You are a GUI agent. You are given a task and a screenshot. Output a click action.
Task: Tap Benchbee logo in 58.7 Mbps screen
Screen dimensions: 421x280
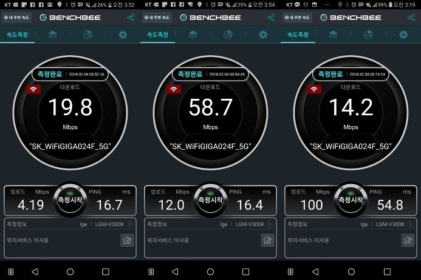pyautogui.click(x=210, y=18)
